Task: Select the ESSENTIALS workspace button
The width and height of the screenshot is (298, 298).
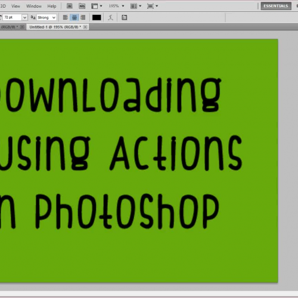Action: pos(276,6)
